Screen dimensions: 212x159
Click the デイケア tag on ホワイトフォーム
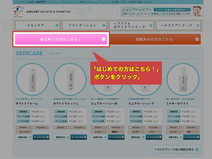pos(24,127)
